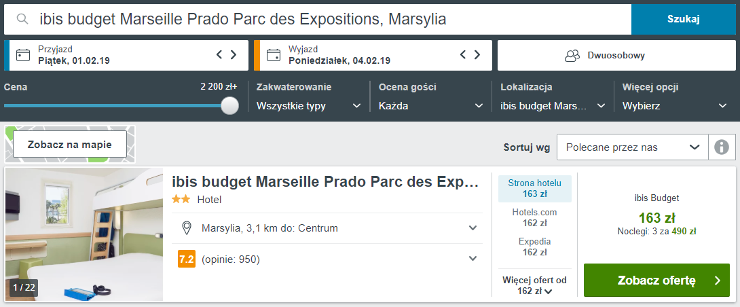Go to next check-out day
The height and width of the screenshot is (307, 740).
coord(477,55)
